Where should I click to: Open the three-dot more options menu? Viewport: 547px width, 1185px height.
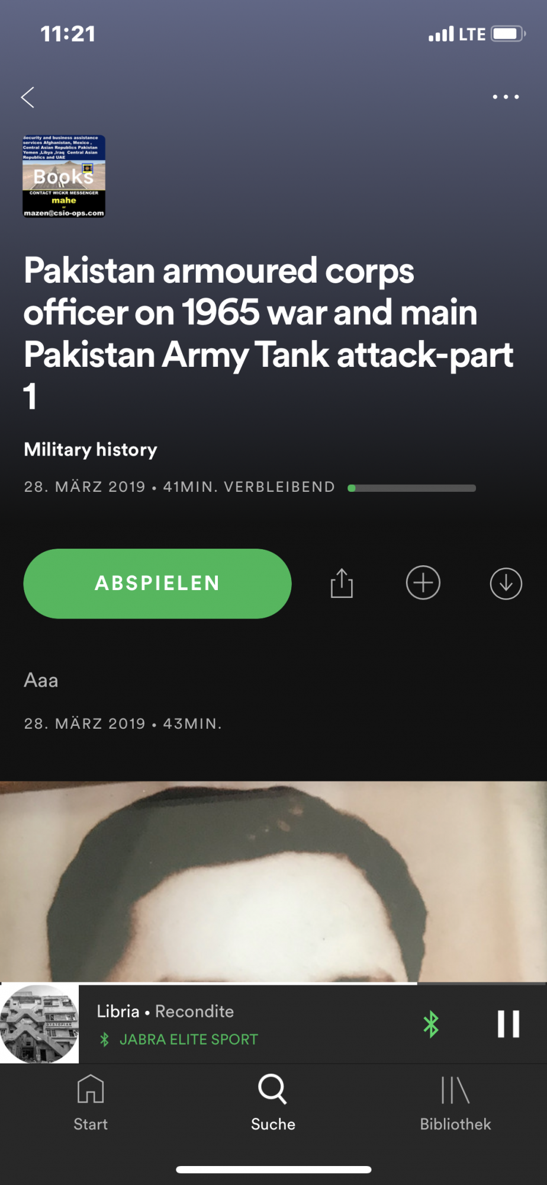click(x=506, y=97)
